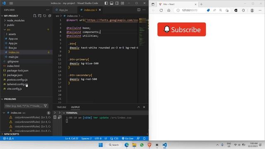Create a new file in MY-PROJECT explorer

(x=35, y=16)
